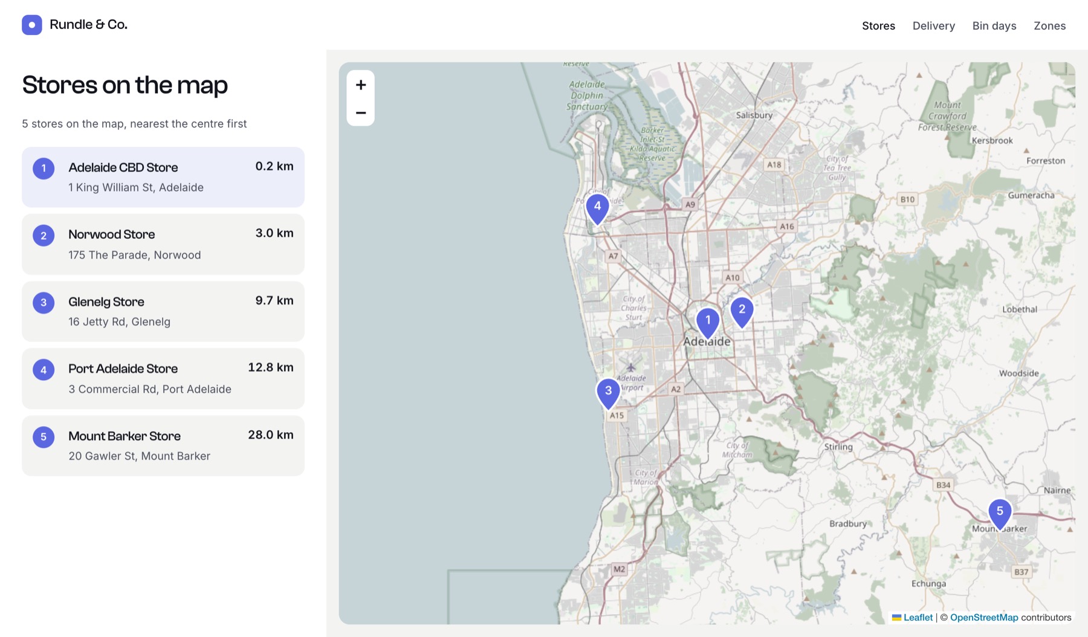Open the Mount Barker Store title

click(x=125, y=436)
